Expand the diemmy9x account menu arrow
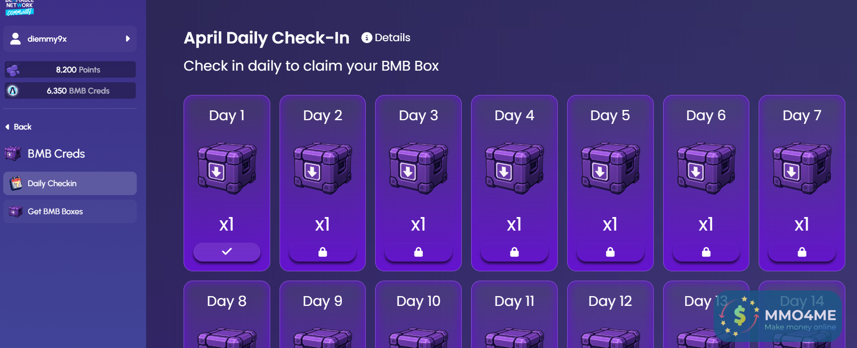The width and height of the screenshot is (857, 348). [127, 39]
